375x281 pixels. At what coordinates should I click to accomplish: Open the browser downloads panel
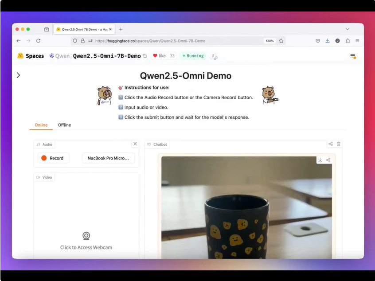328,41
